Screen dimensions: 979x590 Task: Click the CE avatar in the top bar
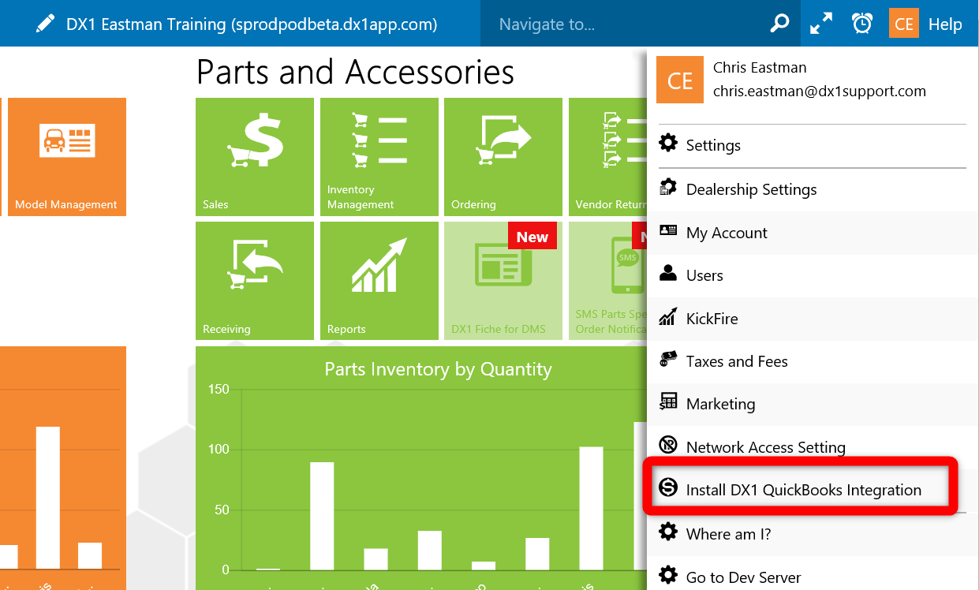(x=904, y=24)
